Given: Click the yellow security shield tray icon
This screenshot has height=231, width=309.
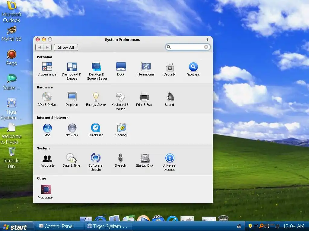Looking at the screenshot, I should (x=250, y=226).
